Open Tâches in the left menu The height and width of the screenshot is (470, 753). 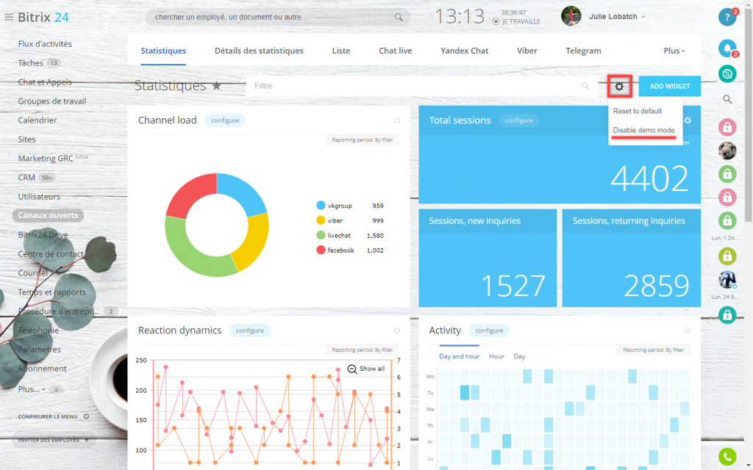30,63
